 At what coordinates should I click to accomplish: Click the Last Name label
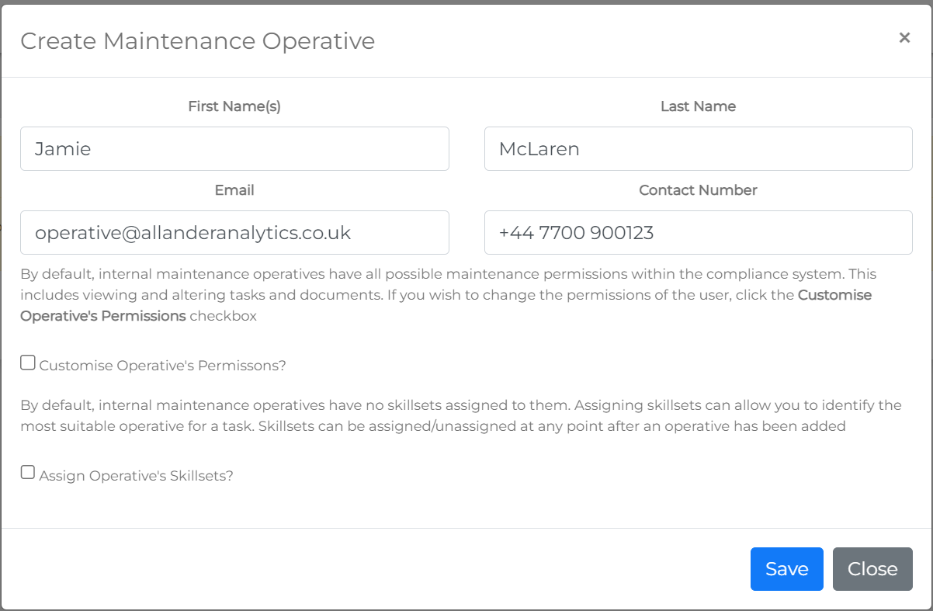[x=697, y=106]
